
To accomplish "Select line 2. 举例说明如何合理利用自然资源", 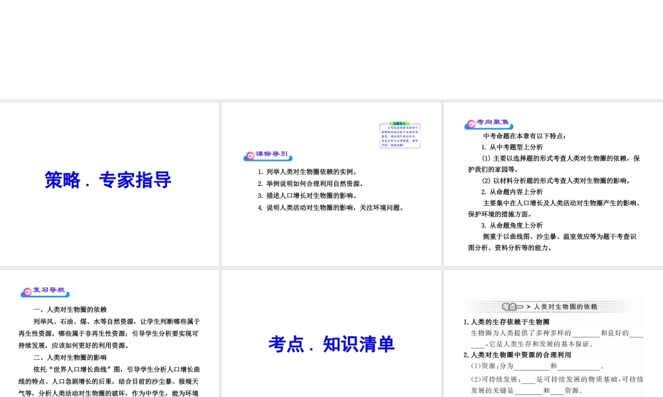I will (311, 183).
